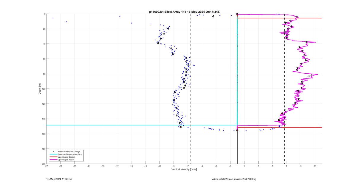Click x-axis tick label '-9'
356x184 pixels.
[x=174, y=166]
